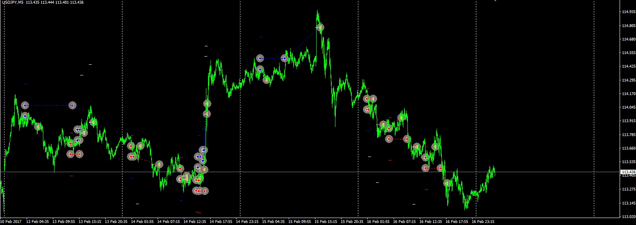This screenshot has height=225, width=636.
Task: Click the 13 Feb 04:35 time label
Action: tap(38, 221)
